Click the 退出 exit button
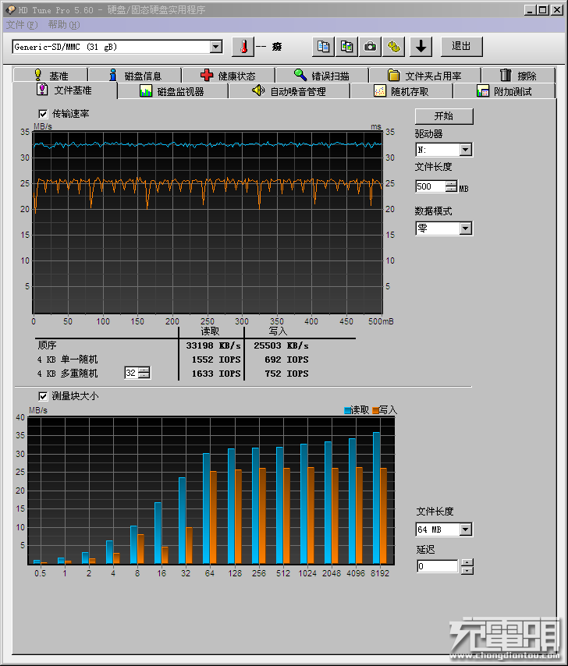The width and height of the screenshot is (568, 666). 461,47
